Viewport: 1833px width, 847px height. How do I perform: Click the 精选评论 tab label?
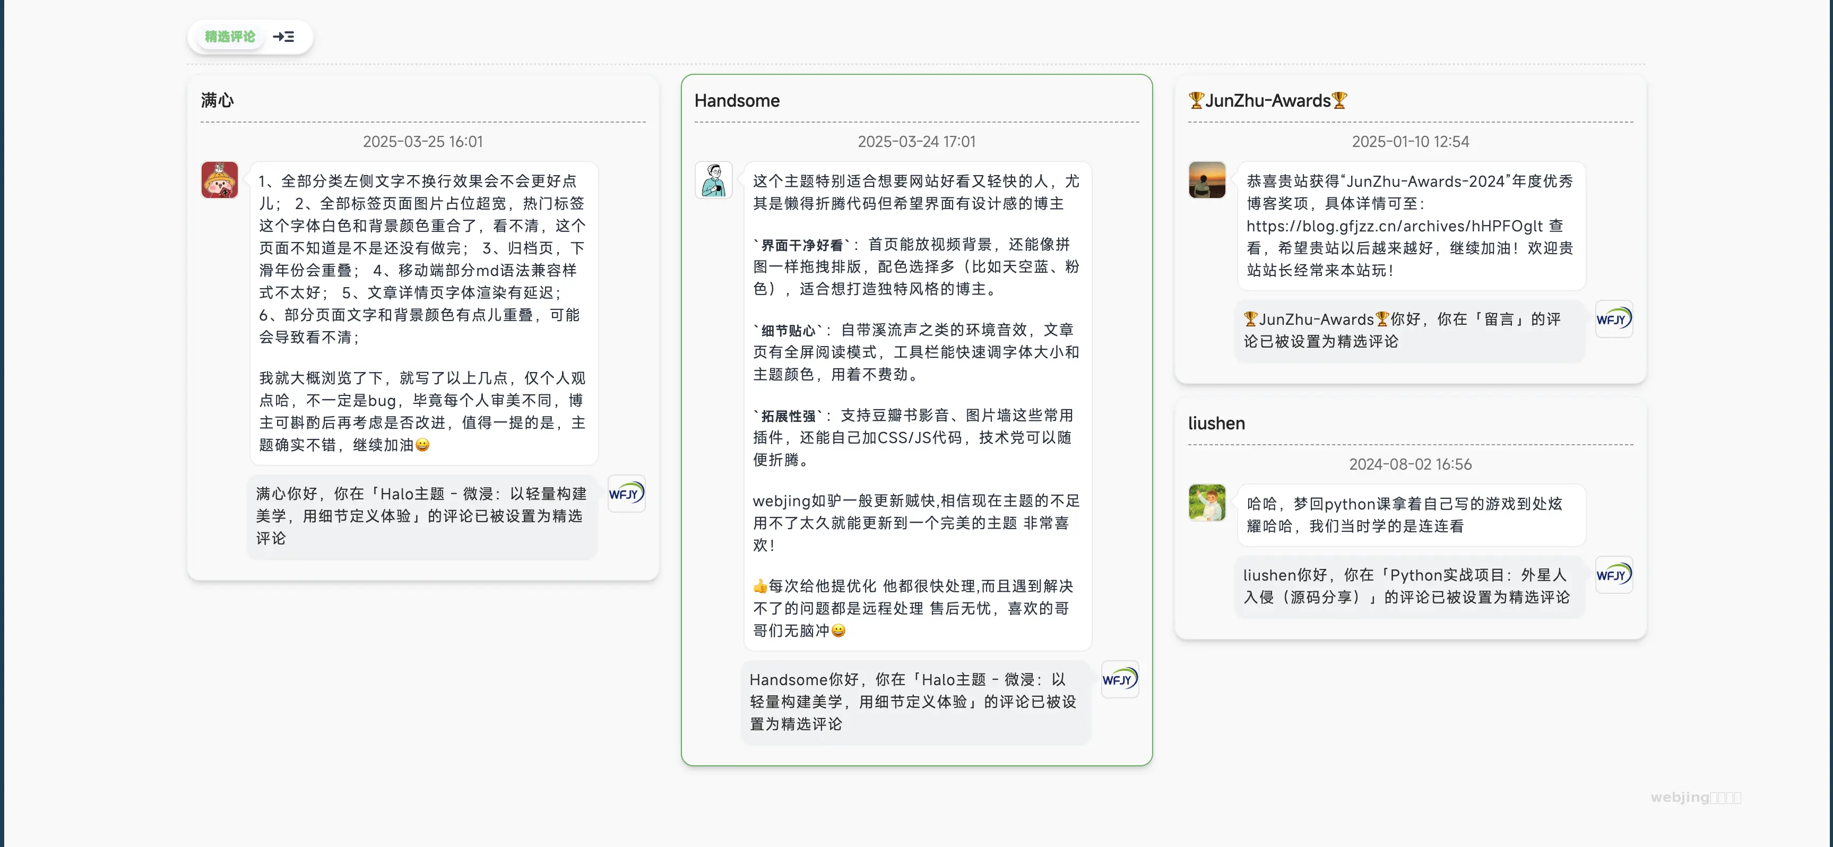coord(229,36)
